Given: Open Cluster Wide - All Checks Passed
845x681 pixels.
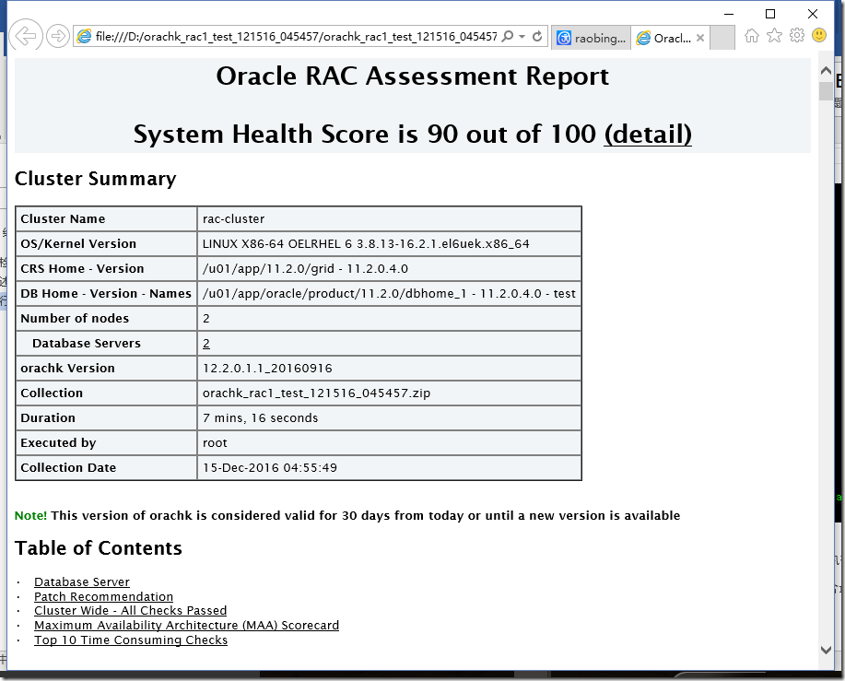Looking at the screenshot, I should point(130,610).
